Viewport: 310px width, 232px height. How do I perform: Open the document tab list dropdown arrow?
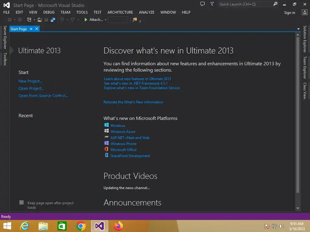[x=298, y=29]
